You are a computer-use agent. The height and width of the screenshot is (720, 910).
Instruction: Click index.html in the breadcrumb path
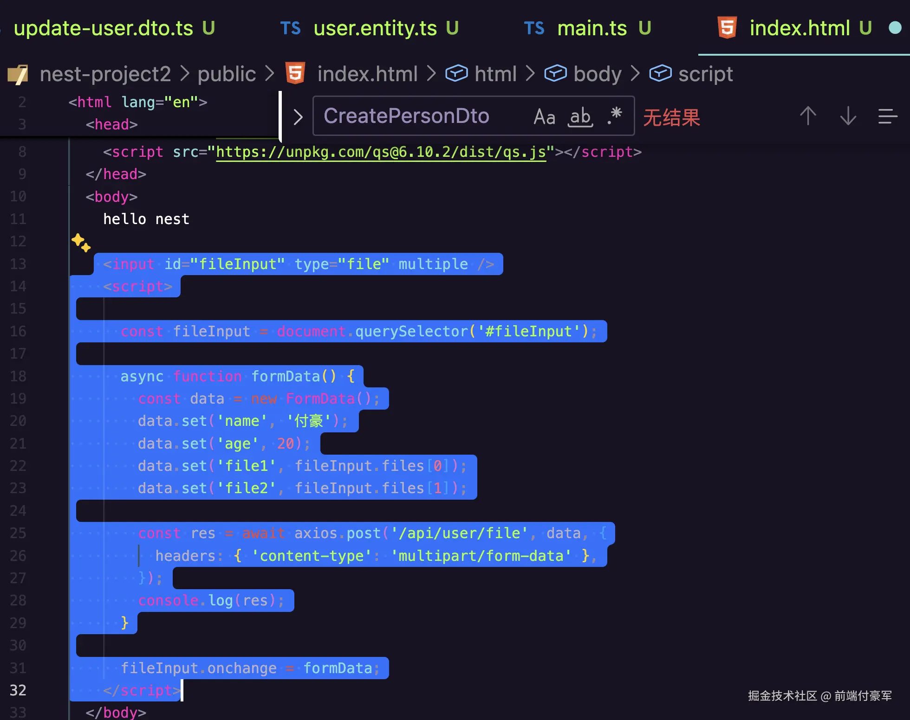tap(367, 74)
